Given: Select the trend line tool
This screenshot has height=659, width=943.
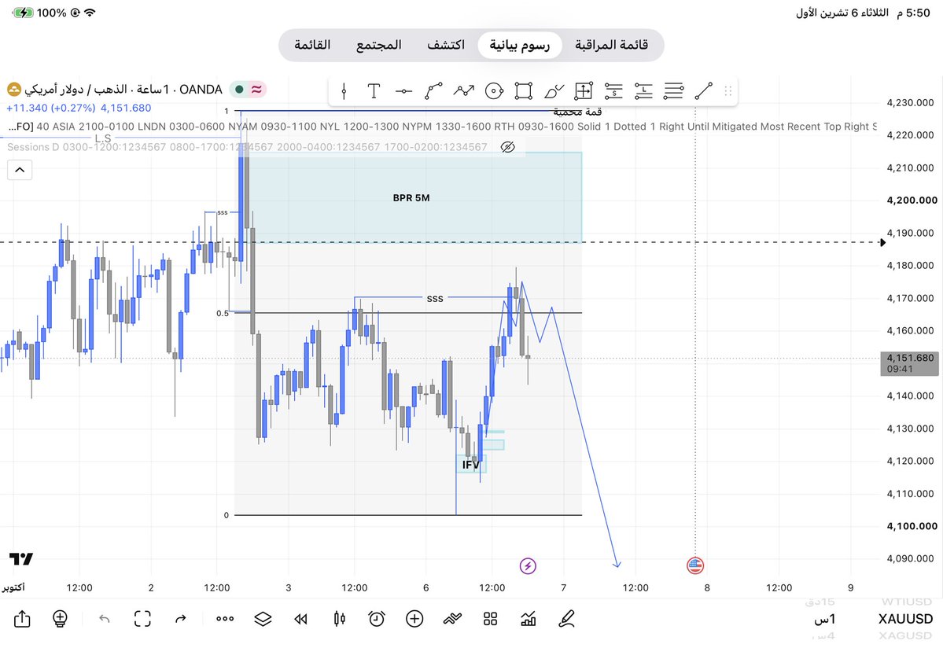Looking at the screenshot, I should pos(704,91).
